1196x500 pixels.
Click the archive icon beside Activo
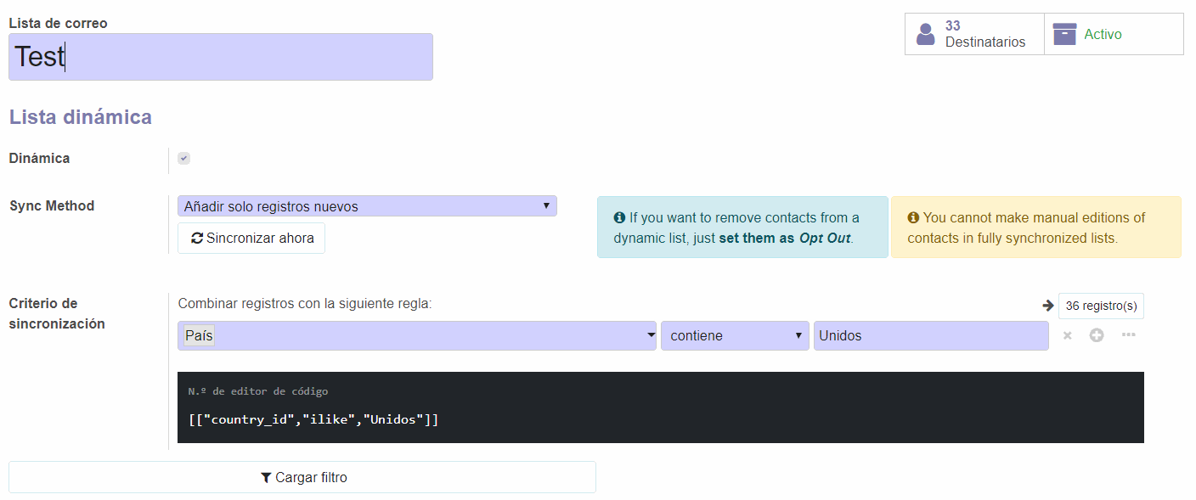tap(1064, 34)
